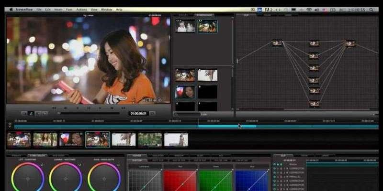The width and height of the screenshot is (383, 191).
Task: Click on the Luminance curve graph
Action: pos(145,180)
